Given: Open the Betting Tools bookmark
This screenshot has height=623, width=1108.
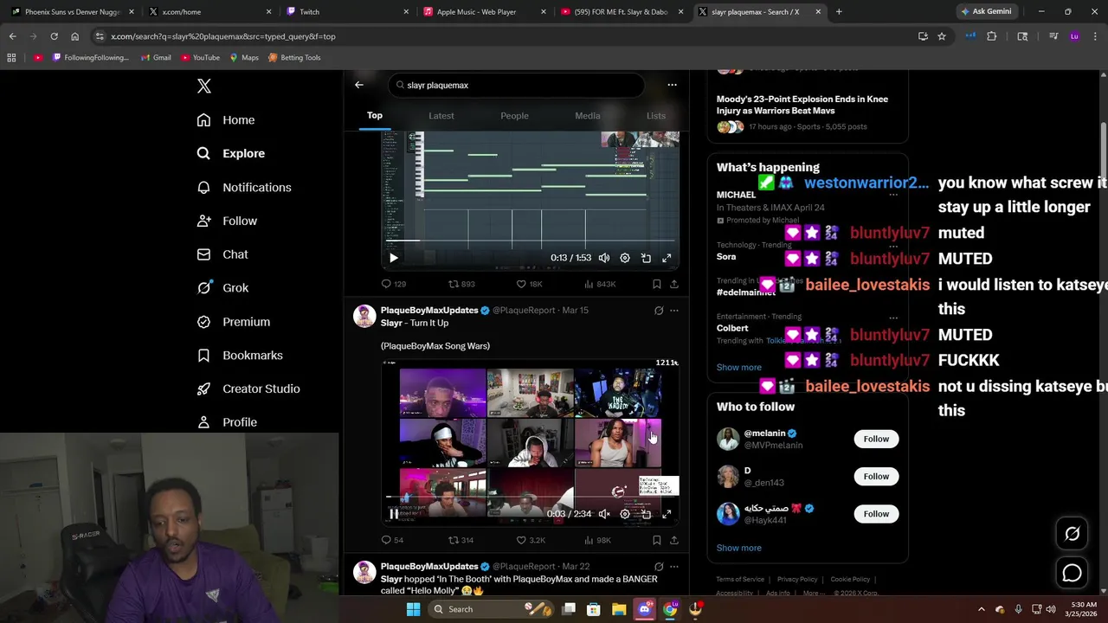Looking at the screenshot, I should coord(294,57).
